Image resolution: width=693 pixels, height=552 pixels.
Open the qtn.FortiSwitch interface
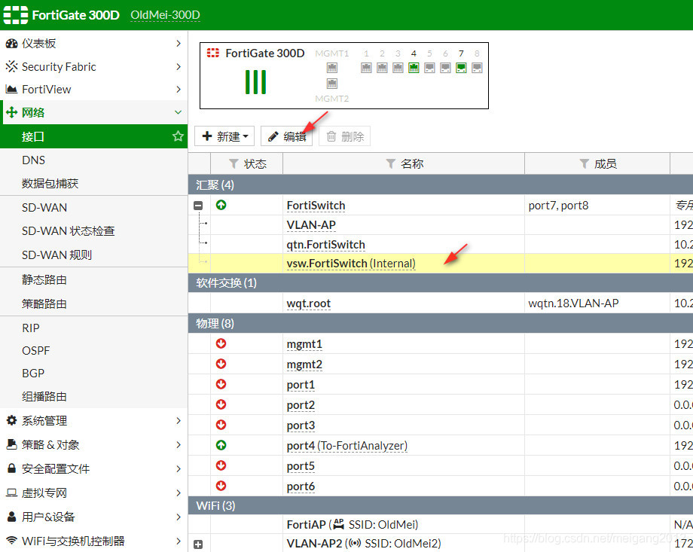pyautogui.click(x=325, y=245)
